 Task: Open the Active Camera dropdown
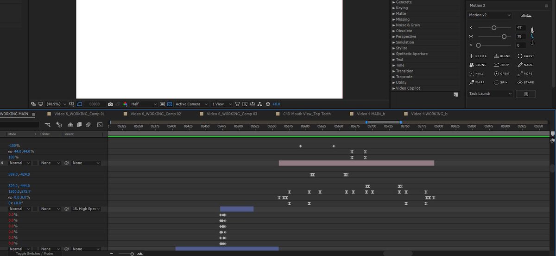tap(191, 104)
